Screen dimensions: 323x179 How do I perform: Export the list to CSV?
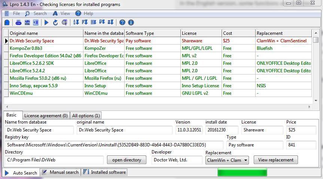pyautogui.click(x=19, y=22)
